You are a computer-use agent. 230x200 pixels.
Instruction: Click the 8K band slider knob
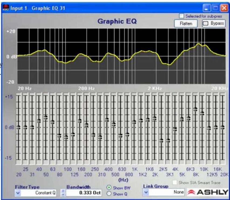195,109
